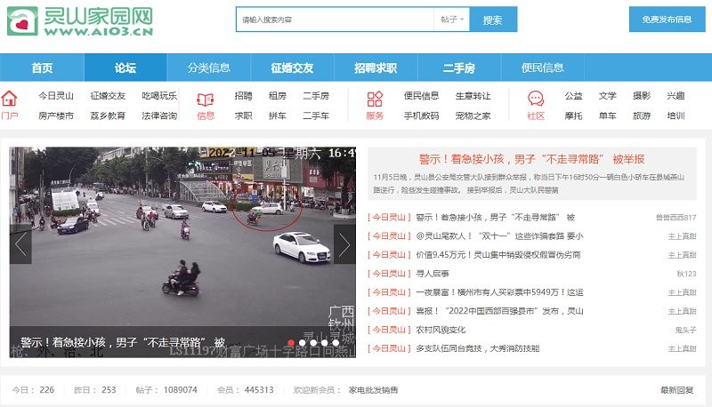
Task: Open the 文学 community link
Action: [608, 96]
